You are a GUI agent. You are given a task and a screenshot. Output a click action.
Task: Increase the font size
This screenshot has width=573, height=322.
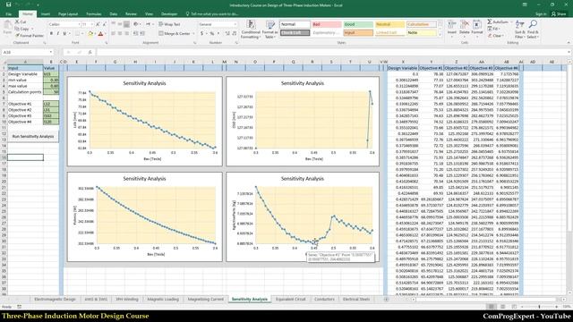(98, 24)
